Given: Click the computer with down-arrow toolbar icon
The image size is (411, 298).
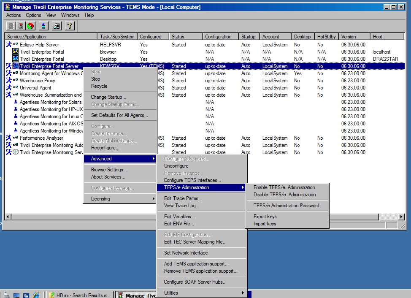Looking at the screenshot, I should point(43,26).
